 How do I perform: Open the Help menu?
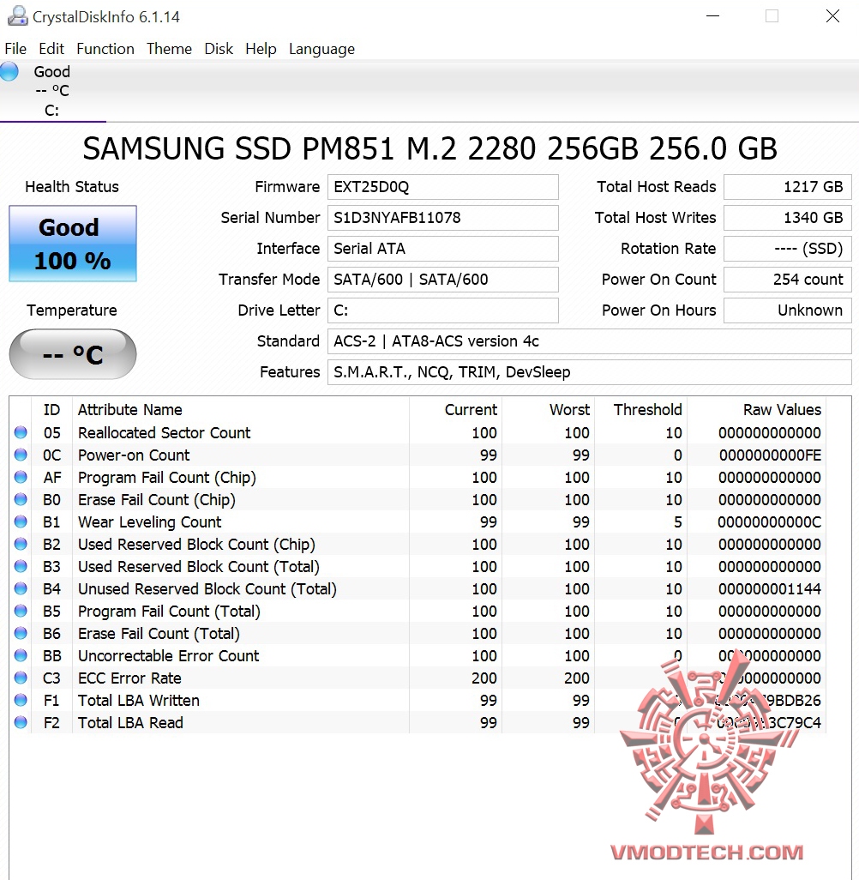click(261, 49)
